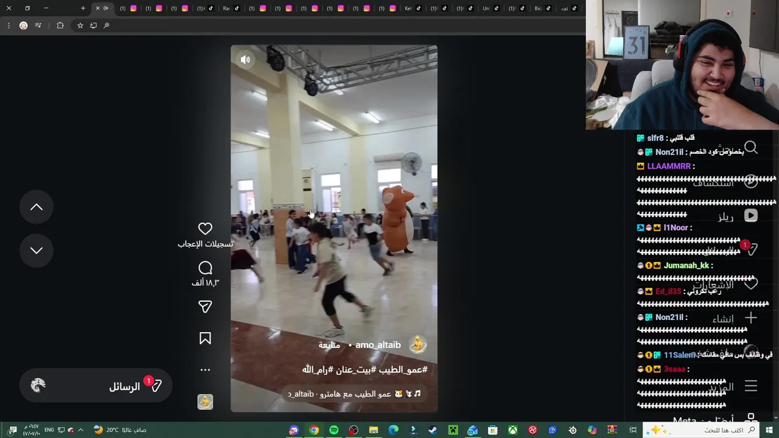Open Microsoft Store from the taskbar
Screen dimensions: 779x438
(x=493, y=430)
